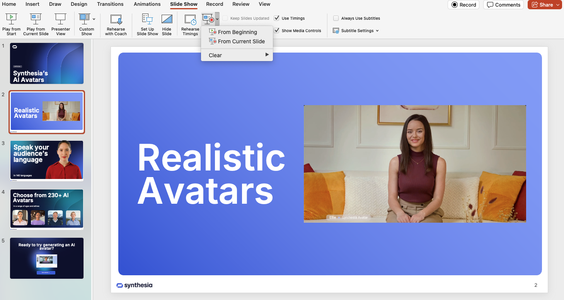Select slide 1 Synthesia's AI Avatars thumbnail

click(x=47, y=63)
